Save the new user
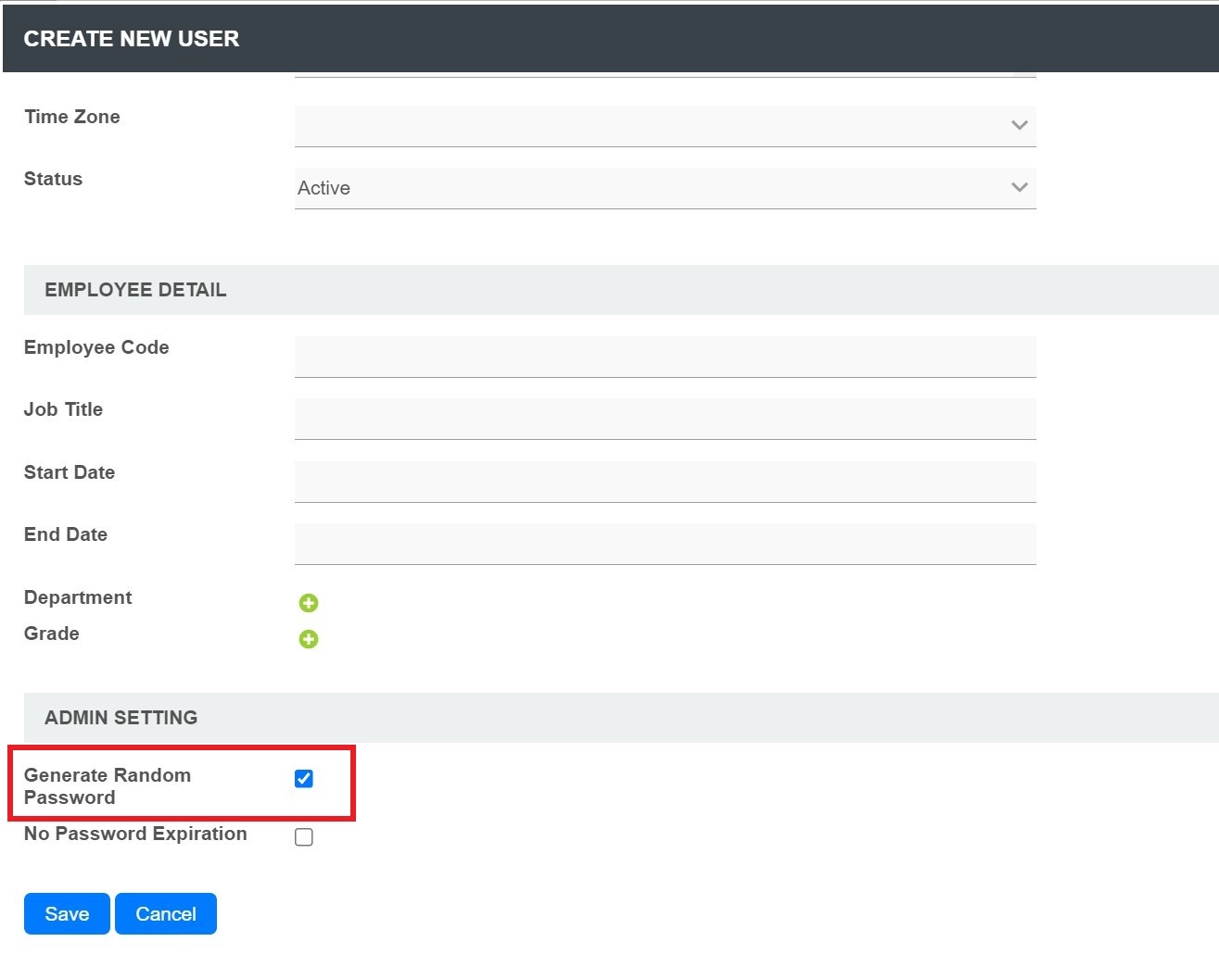Screen dimensions: 1219x954 (x=67, y=914)
